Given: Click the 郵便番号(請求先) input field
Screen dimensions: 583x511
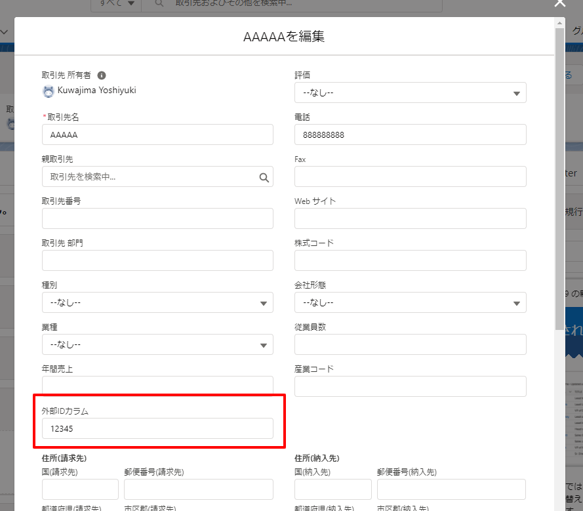Looking at the screenshot, I should (x=199, y=489).
